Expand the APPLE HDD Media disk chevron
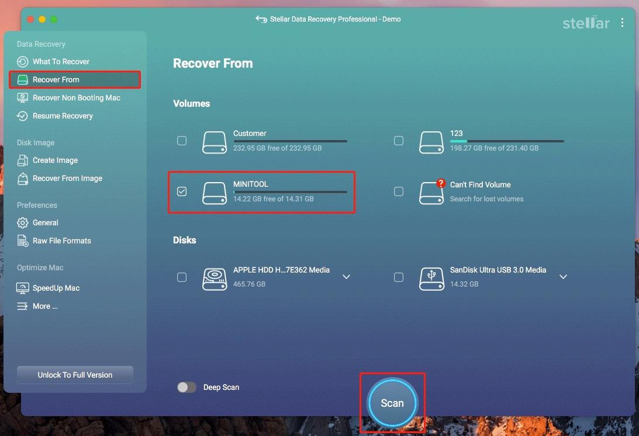 pos(346,277)
